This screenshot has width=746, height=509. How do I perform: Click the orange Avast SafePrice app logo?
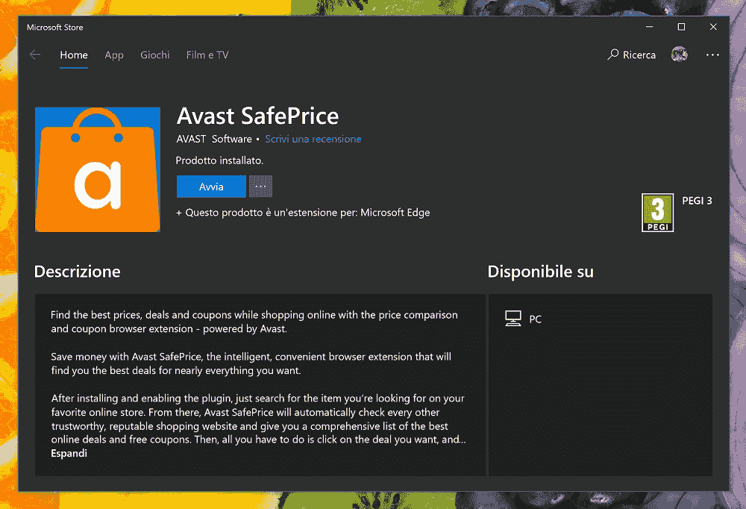pos(97,169)
